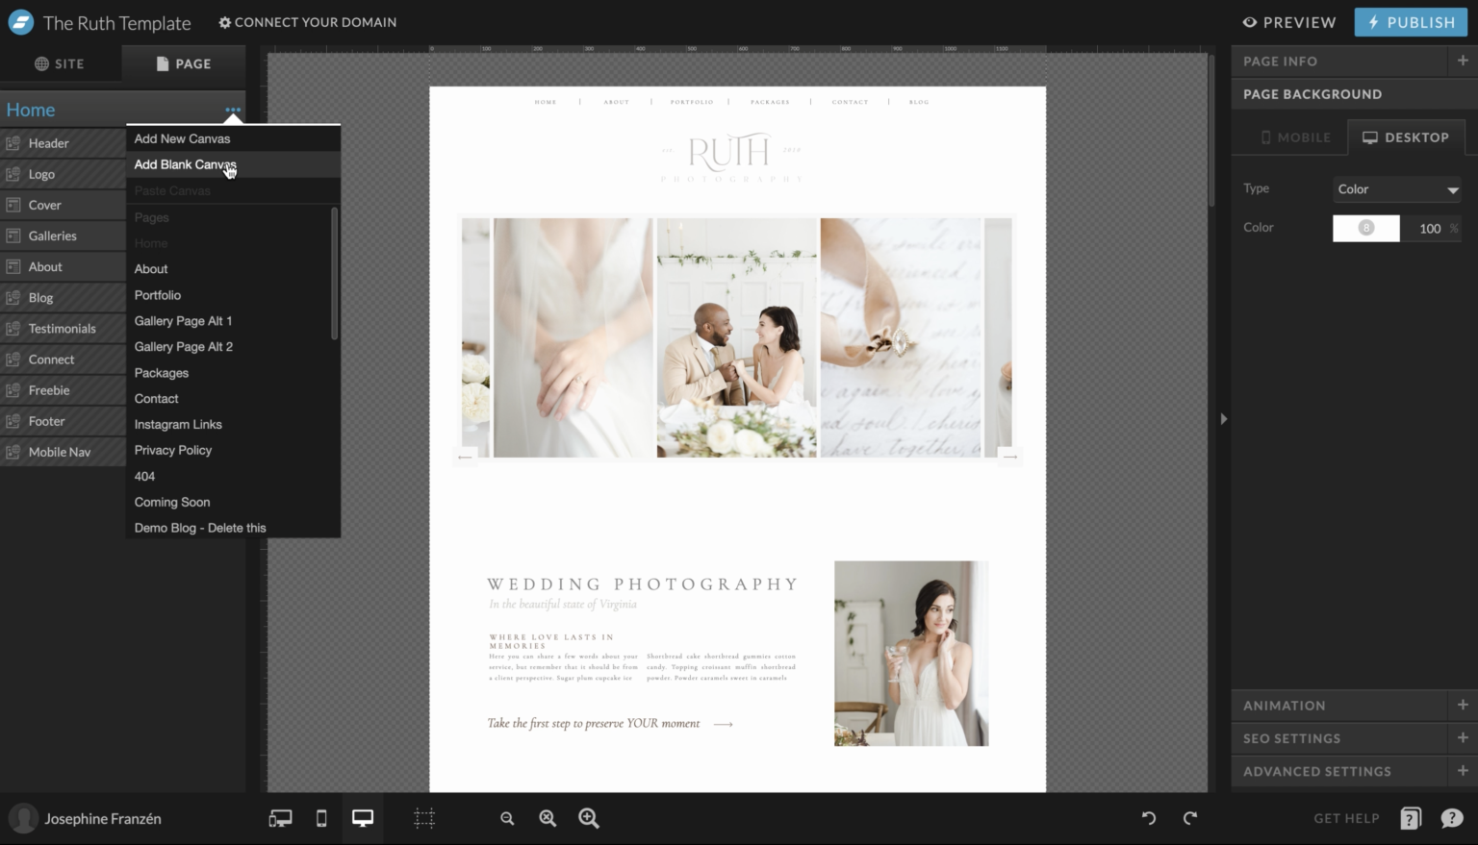This screenshot has width=1478, height=845.
Task: Select the mobile phone view icon
Action: coord(320,818)
